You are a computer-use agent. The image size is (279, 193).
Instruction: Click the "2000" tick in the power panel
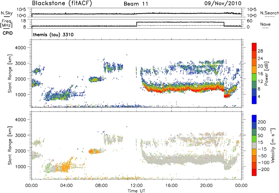(x=20, y=79)
